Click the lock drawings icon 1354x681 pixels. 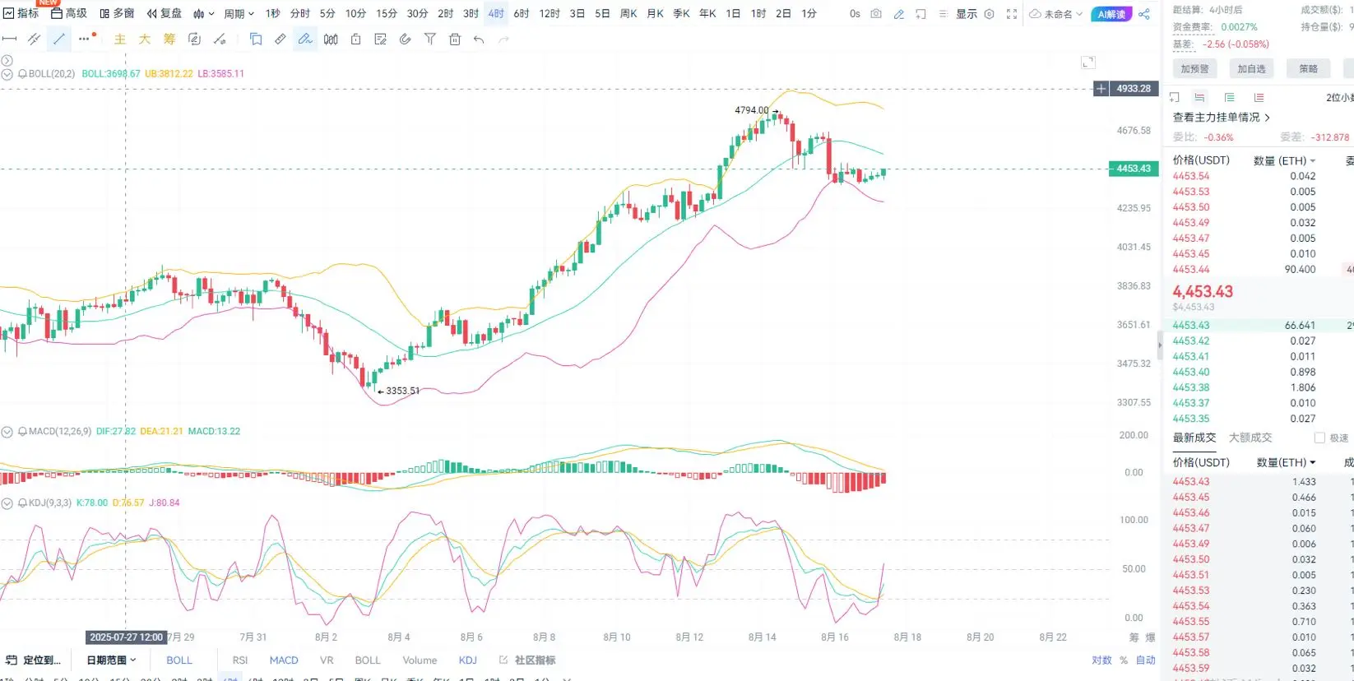[x=355, y=39]
